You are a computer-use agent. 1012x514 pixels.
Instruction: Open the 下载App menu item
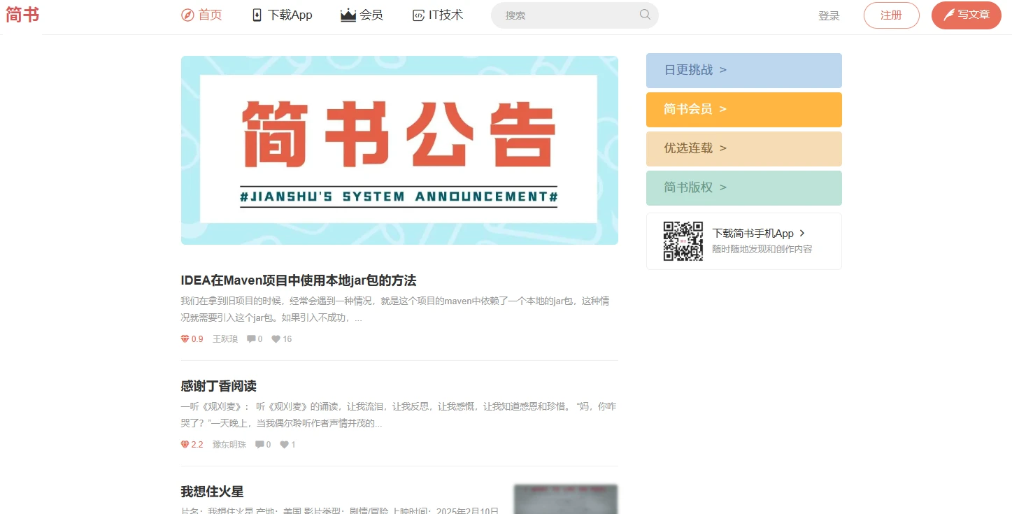pyautogui.click(x=282, y=15)
